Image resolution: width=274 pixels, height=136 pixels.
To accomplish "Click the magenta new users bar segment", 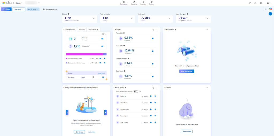I will (x=84, y=54).
